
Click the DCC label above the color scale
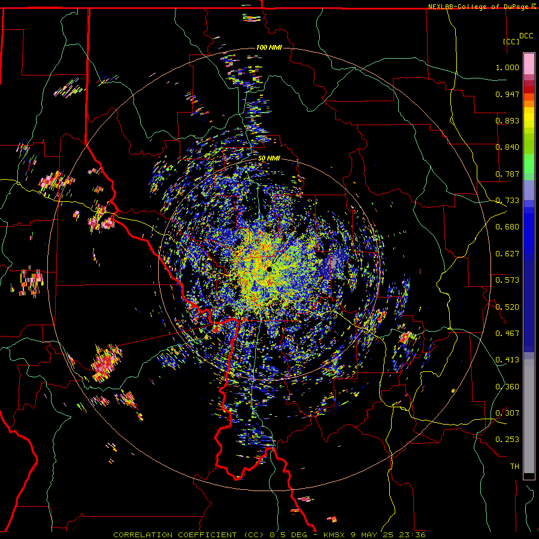[x=526, y=36]
